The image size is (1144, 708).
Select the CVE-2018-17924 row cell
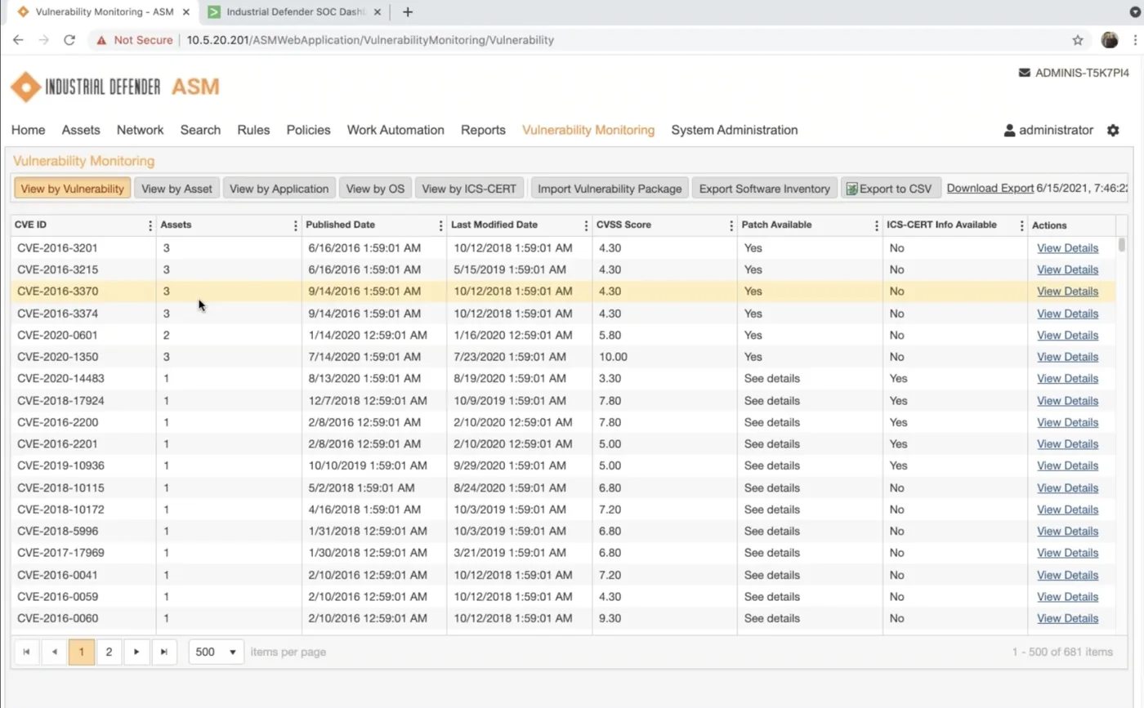83,401
